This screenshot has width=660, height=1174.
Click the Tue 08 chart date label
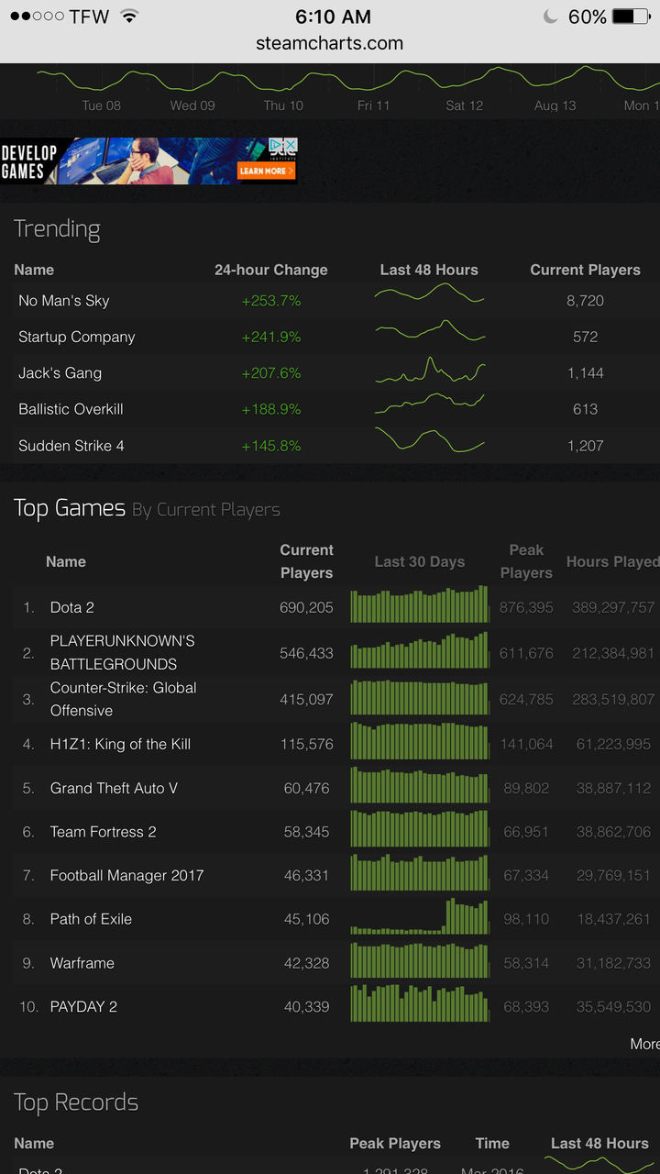[102, 105]
